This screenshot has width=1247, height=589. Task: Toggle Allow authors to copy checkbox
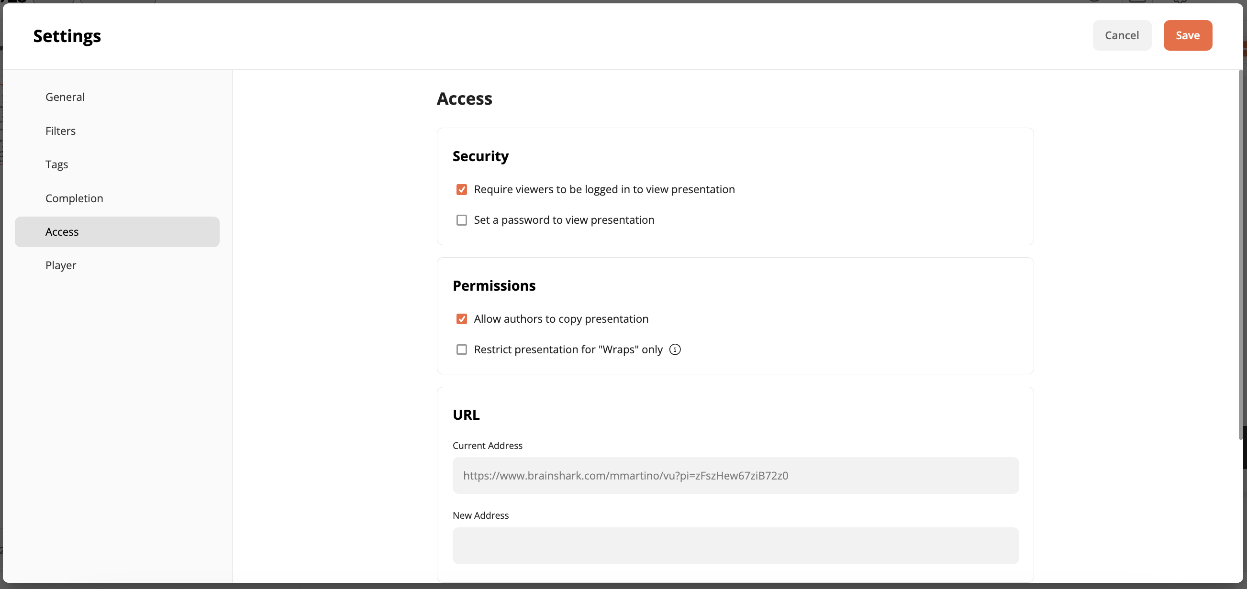click(x=461, y=319)
